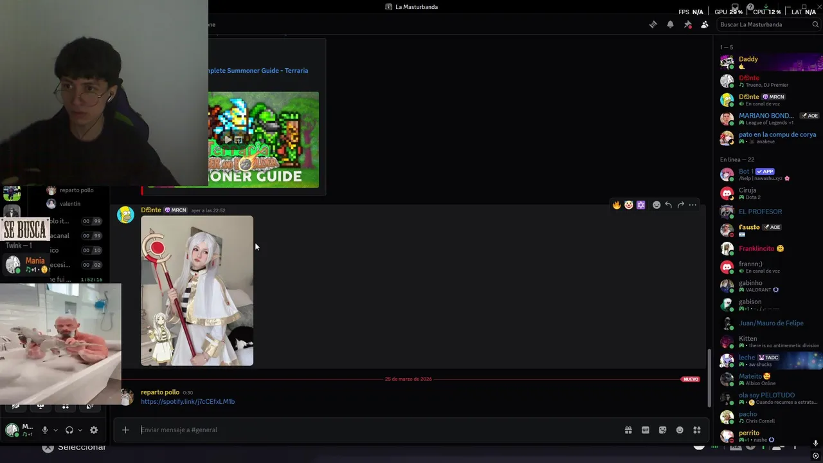Viewport: 823px width, 463px height.
Task: Click Mania user in voice channel
Action: [x=27, y=264]
